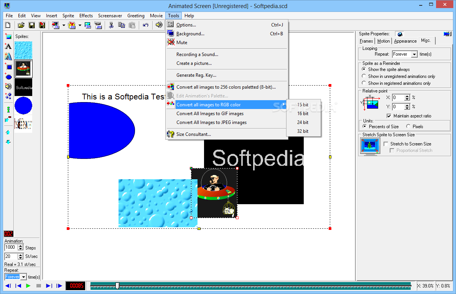Open the Effects menu
The height and width of the screenshot is (294, 456).
tap(86, 16)
